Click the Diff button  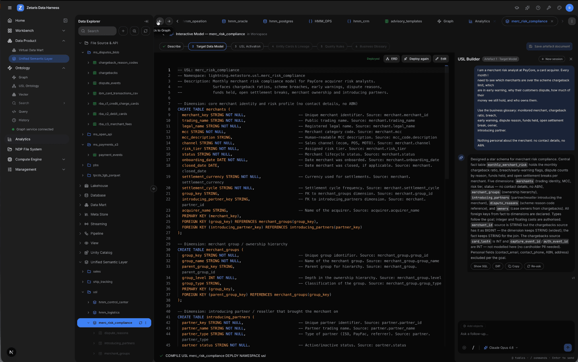(498, 266)
